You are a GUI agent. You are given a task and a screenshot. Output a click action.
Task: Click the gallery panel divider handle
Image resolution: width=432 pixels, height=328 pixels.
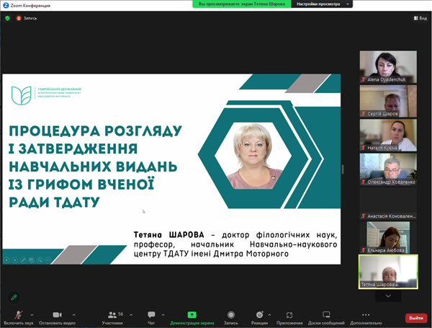(x=343, y=169)
